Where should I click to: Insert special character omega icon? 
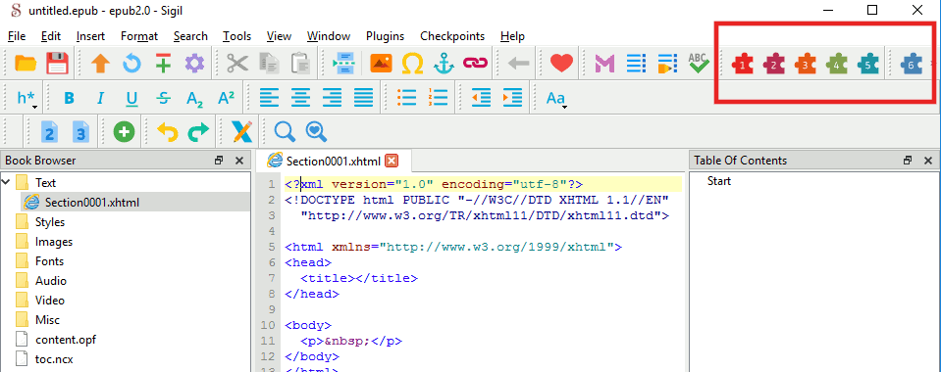coord(412,63)
